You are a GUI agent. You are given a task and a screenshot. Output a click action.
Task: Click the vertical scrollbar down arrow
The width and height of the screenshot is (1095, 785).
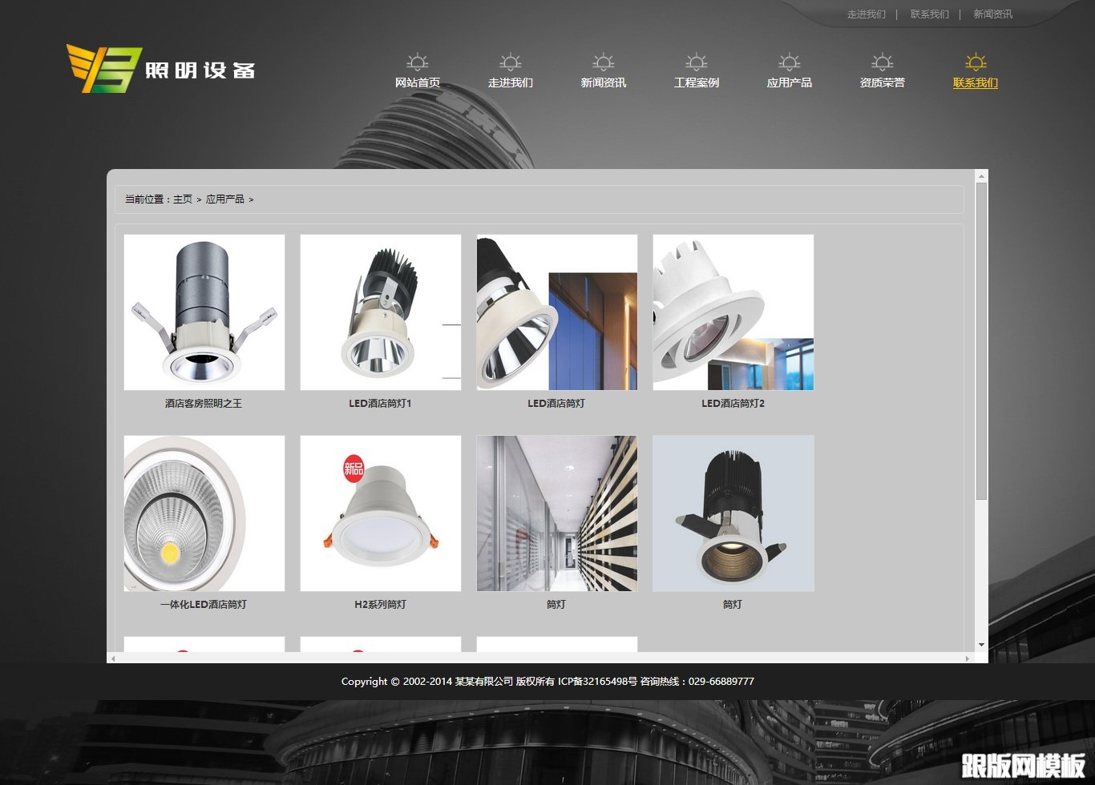pyautogui.click(x=981, y=645)
